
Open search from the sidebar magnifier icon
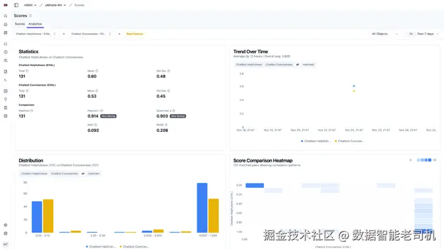click(x=5, y=16)
